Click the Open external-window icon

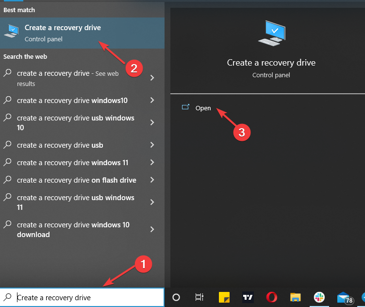coord(185,107)
